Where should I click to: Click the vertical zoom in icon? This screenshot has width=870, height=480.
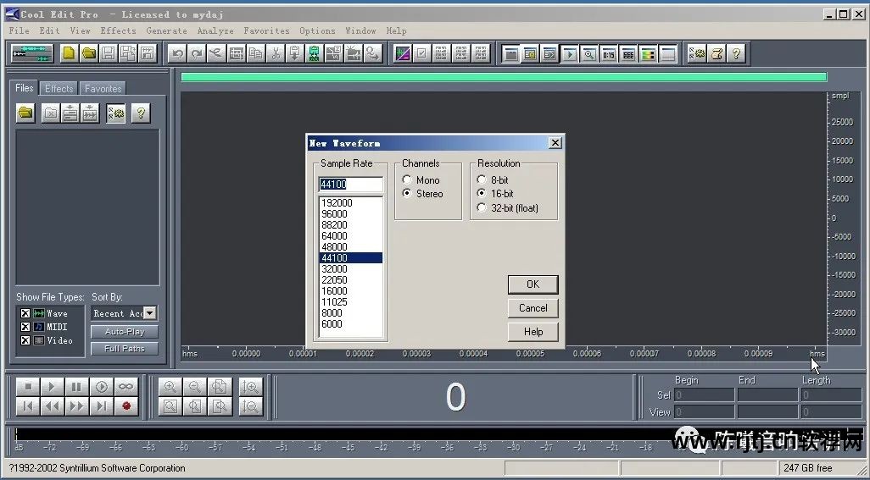[251, 386]
